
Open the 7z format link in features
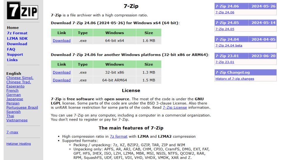(x=118, y=137)
